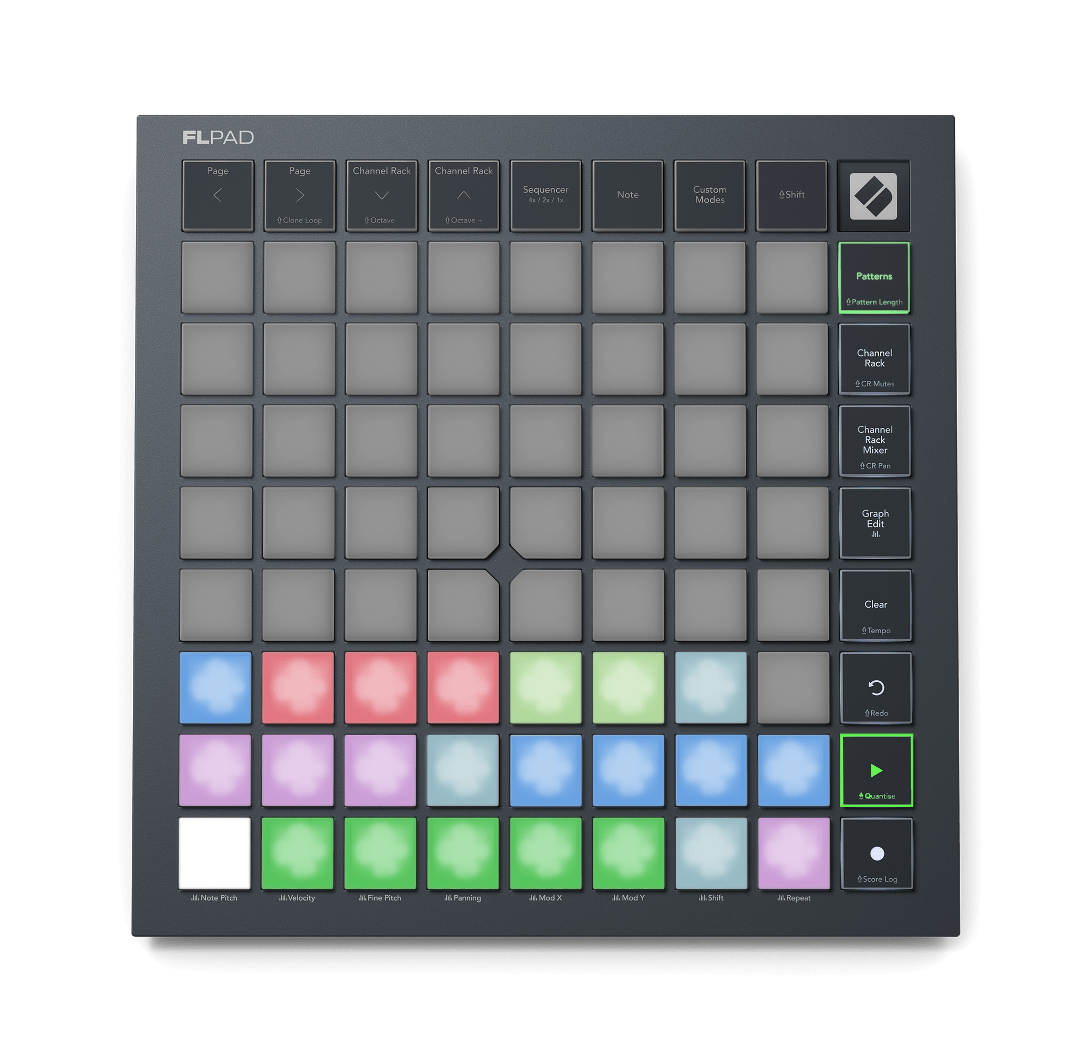Select the green Mod X pad
The width and height of the screenshot is (1092, 1052).
pyautogui.click(x=545, y=853)
